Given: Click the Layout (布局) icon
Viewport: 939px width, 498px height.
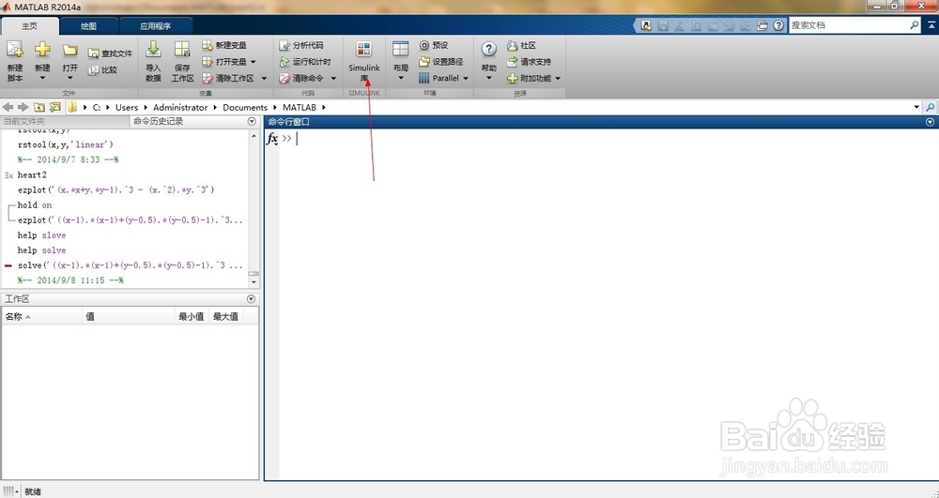Looking at the screenshot, I should (x=401, y=50).
